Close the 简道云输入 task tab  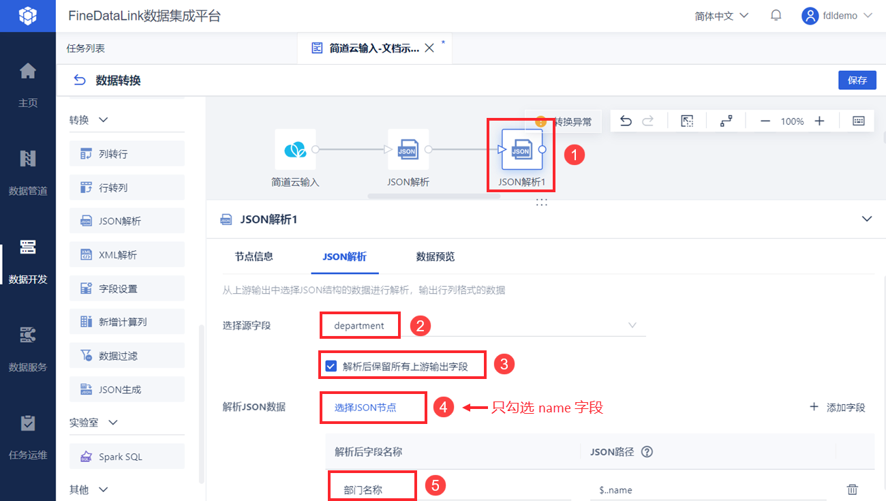click(x=429, y=48)
